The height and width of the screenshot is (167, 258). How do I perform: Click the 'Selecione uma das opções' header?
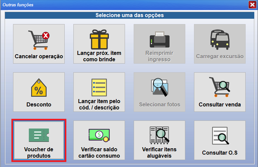[129, 15]
